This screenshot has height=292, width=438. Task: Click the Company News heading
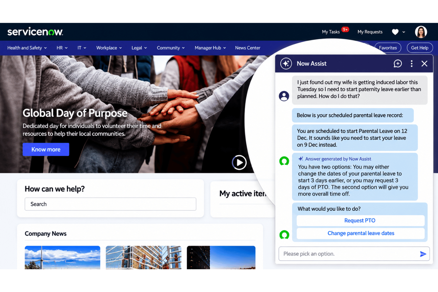[x=46, y=234]
